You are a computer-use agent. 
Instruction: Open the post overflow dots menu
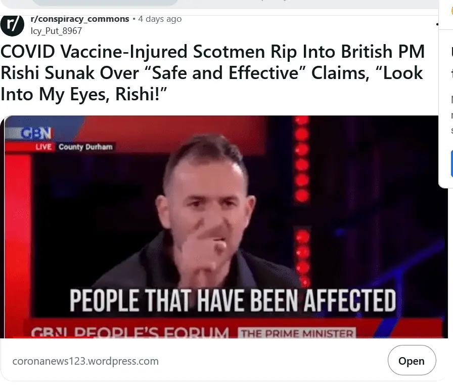point(437,24)
